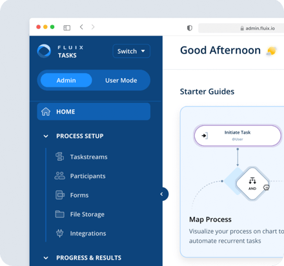This screenshot has height=266, width=284.
Task: Click the AND gateway diamond
Action: (x=252, y=183)
